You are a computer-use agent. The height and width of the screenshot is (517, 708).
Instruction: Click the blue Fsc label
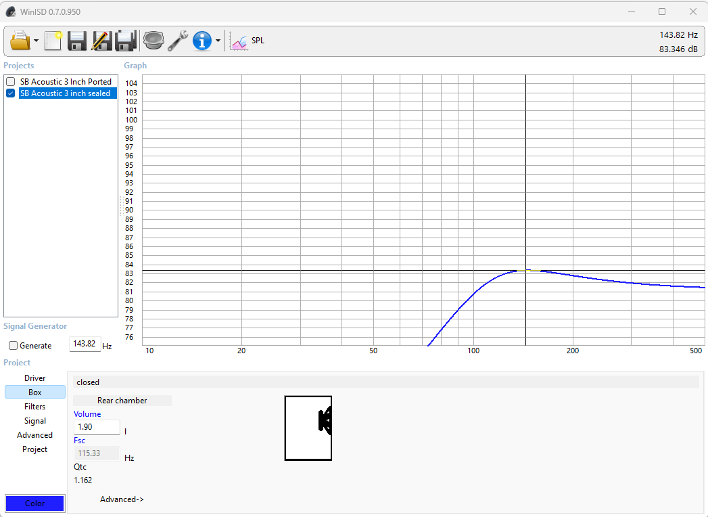(x=80, y=441)
